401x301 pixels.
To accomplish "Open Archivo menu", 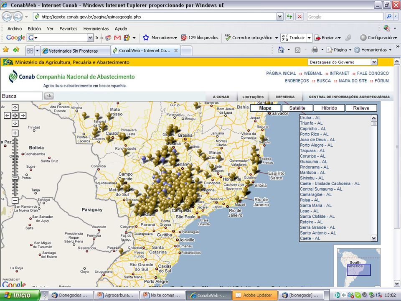I will [15, 29].
